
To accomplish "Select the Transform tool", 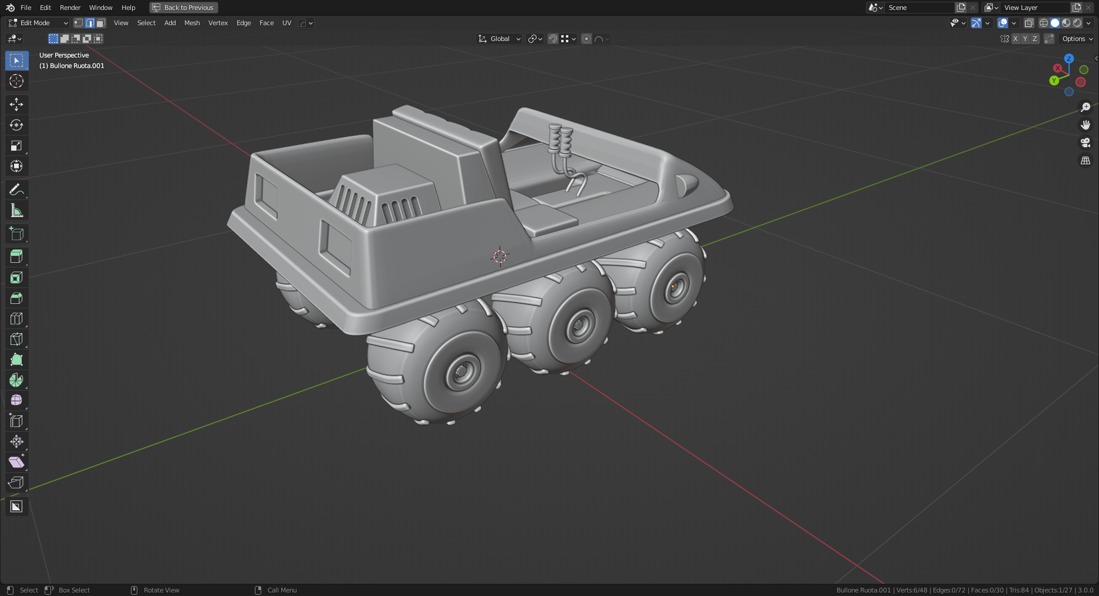I will pos(16,166).
